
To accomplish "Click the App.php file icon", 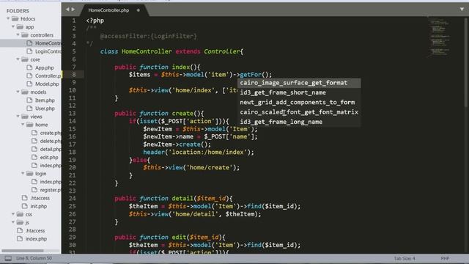I will tap(29, 67).
